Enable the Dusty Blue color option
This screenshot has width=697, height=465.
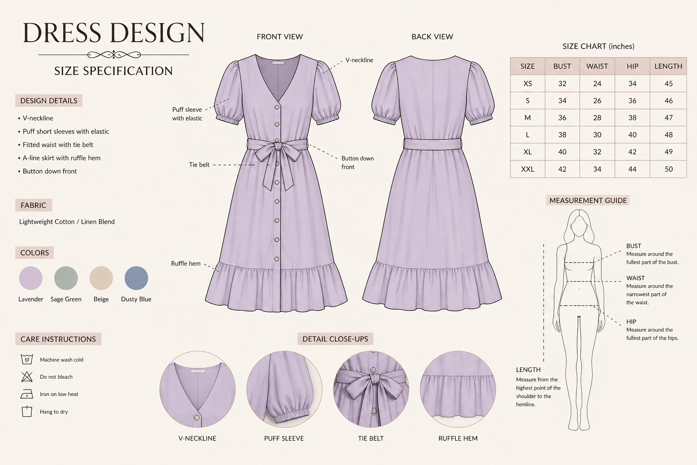click(136, 278)
